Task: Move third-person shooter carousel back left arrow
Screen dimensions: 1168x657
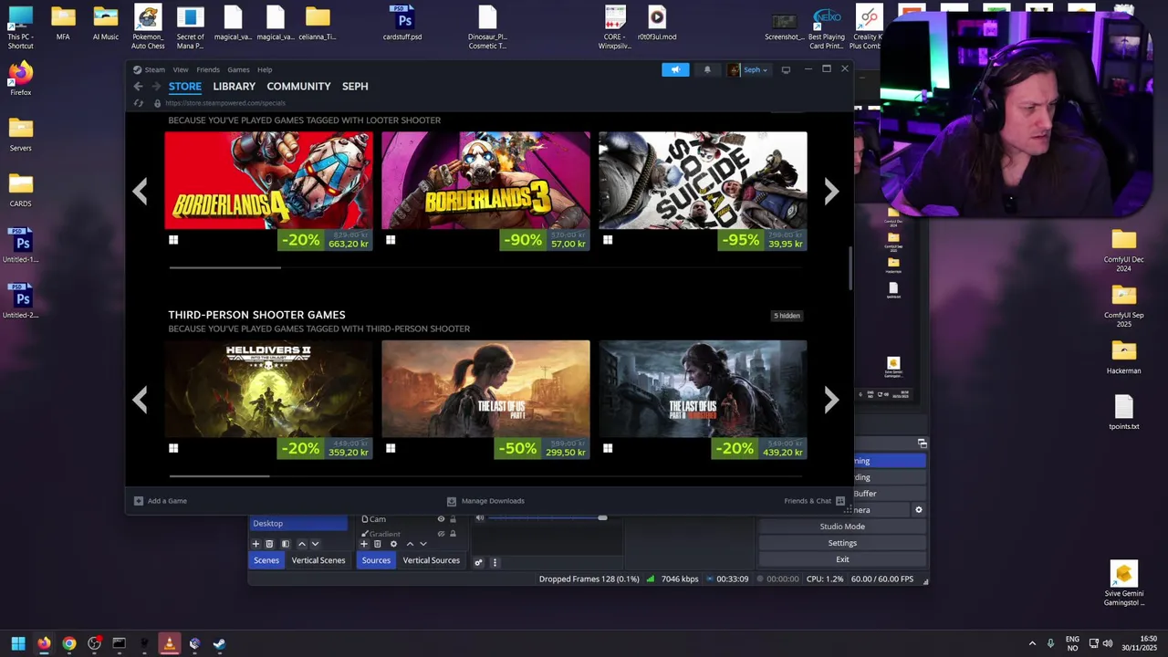Action: [x=140, y=400]
